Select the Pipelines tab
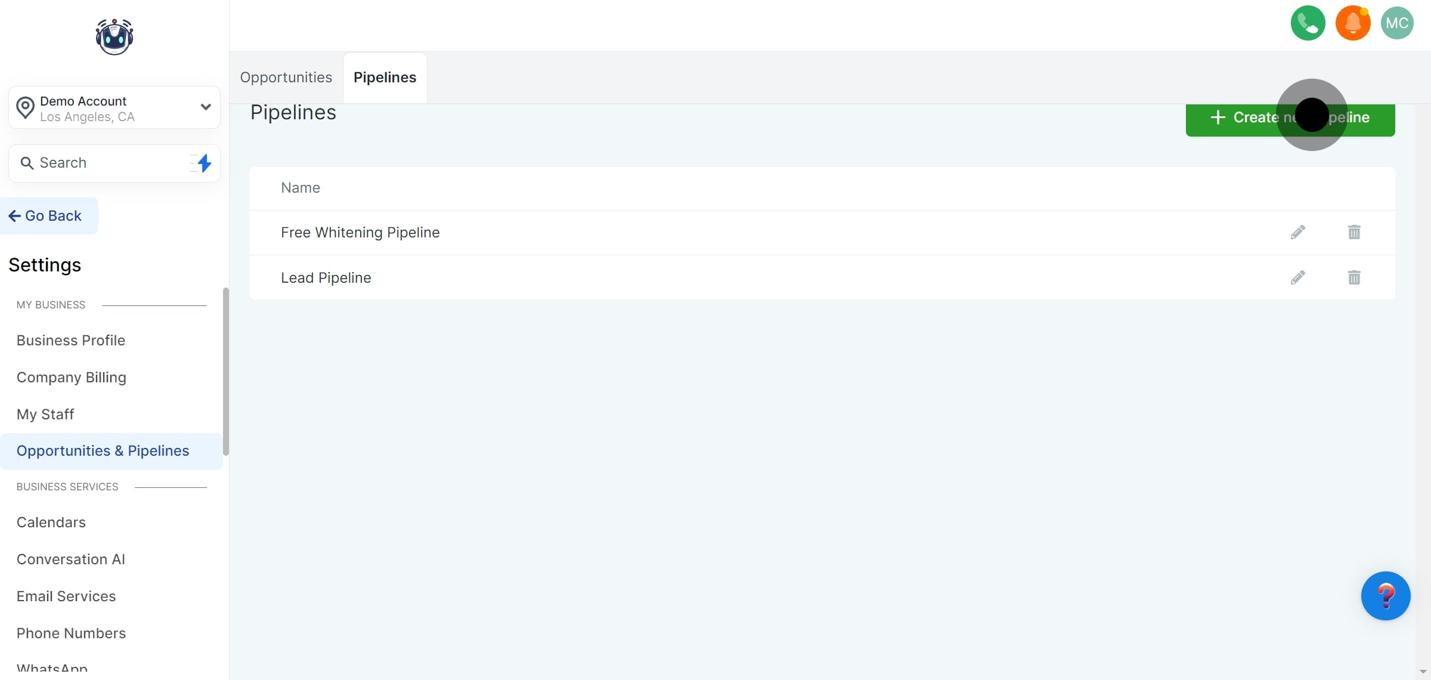Viewport: 1431px width, 680px height. pyautogui.click(x=385, y=77)
